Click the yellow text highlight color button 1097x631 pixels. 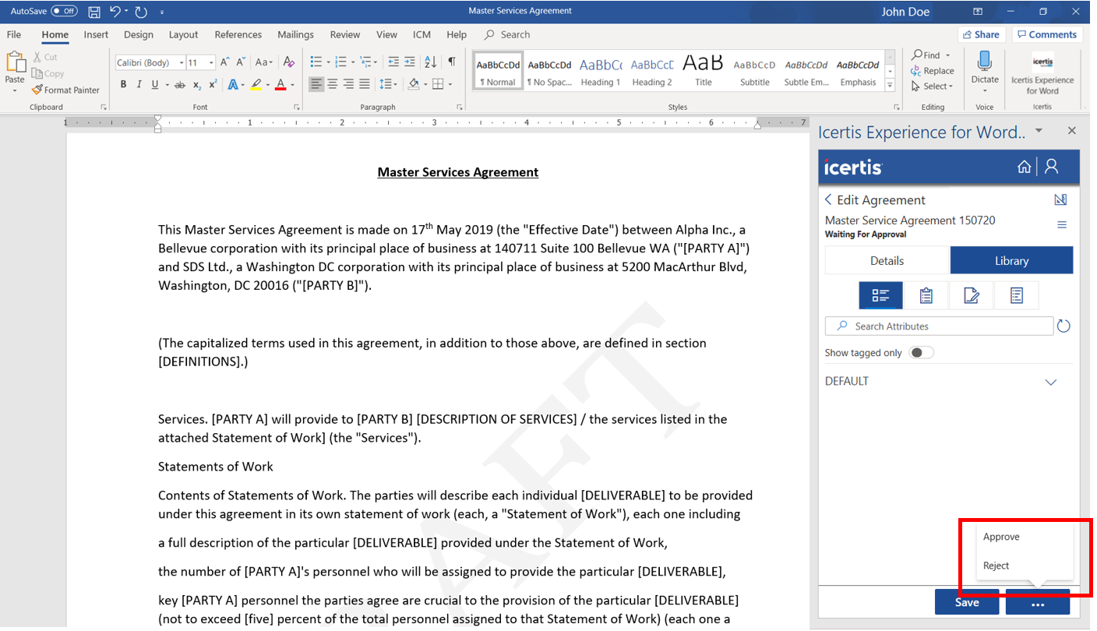tap(256, 85)
